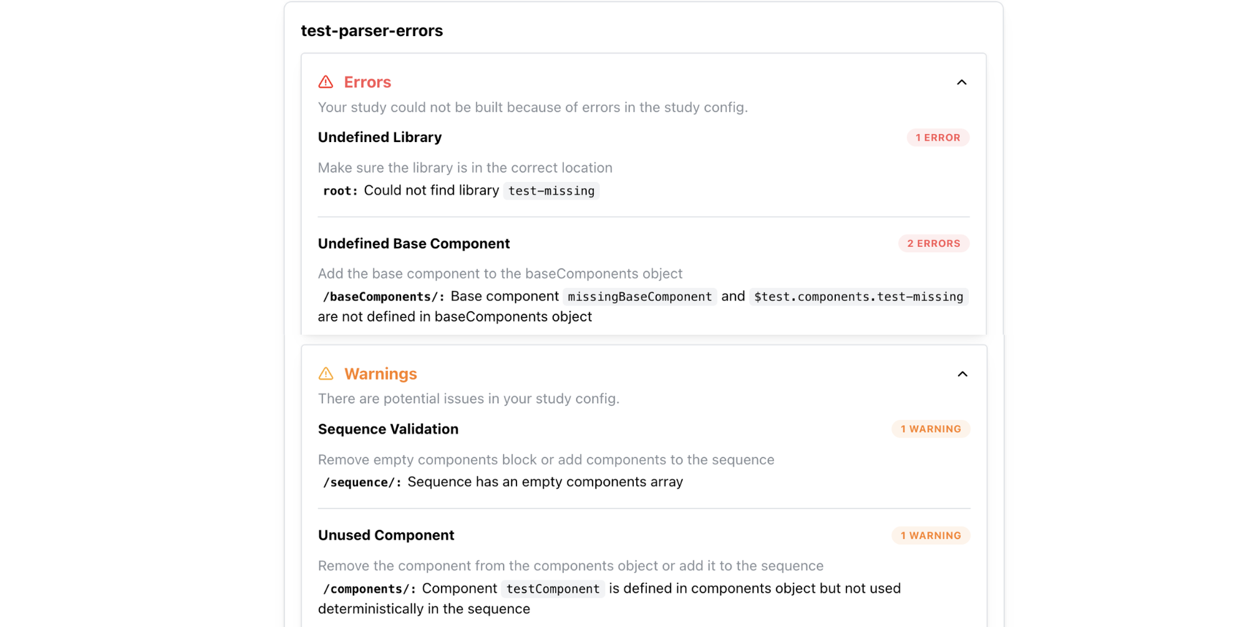Click the test-missing code snippet
The height and width of the screenshot is (627, 1250).
tap(551, 191)
